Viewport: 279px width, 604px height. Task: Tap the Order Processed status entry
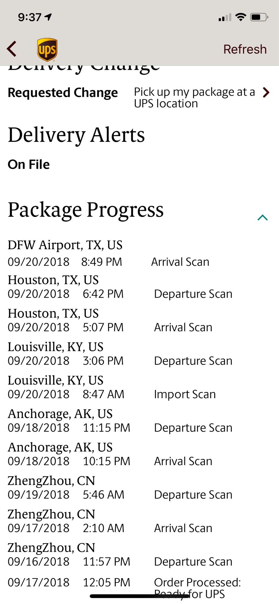(197, 583)
